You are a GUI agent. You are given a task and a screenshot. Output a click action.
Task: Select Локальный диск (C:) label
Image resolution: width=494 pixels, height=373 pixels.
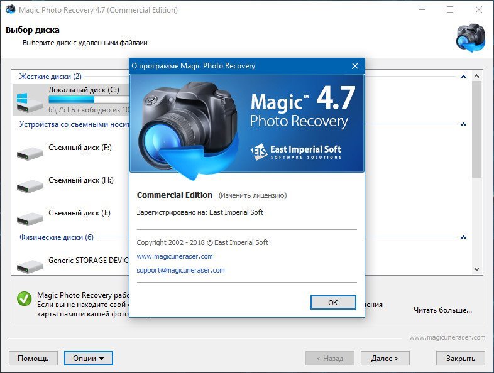pyautogui.click(x=84, y=90)
